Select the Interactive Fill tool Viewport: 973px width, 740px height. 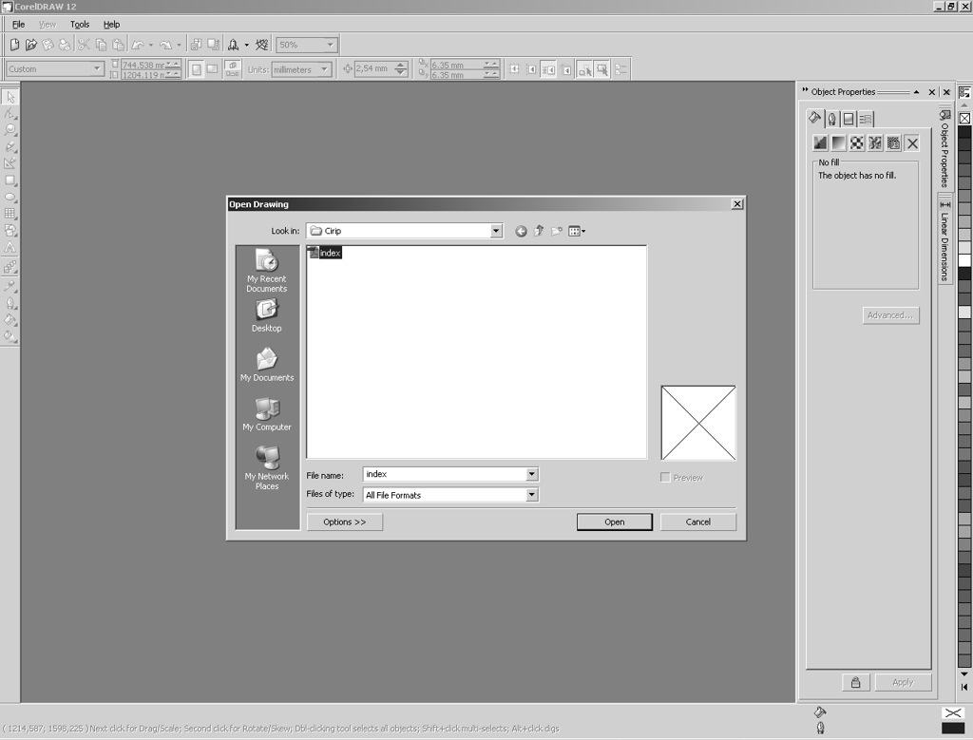pyautogui.click(x=10, y=336)
